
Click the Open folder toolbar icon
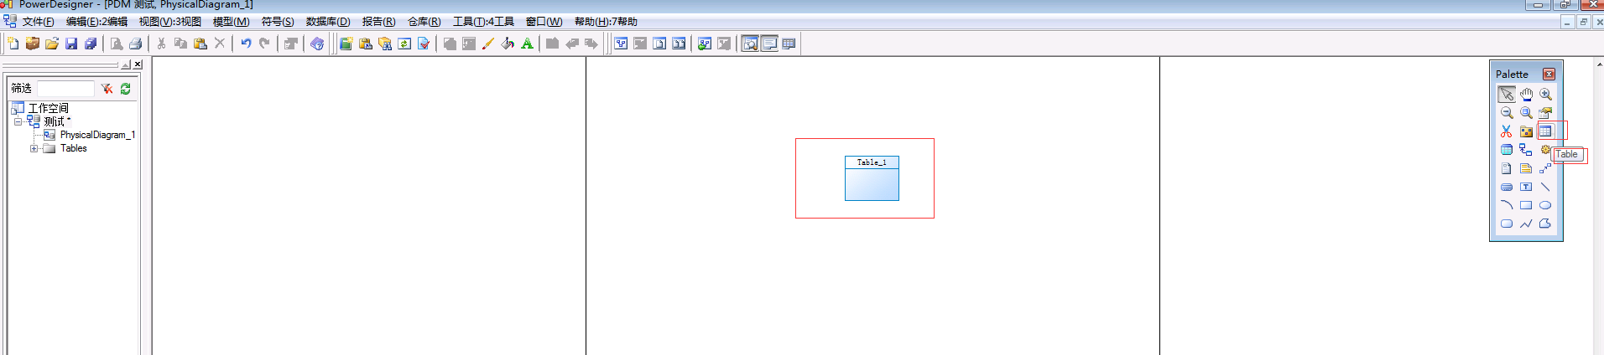52,44
